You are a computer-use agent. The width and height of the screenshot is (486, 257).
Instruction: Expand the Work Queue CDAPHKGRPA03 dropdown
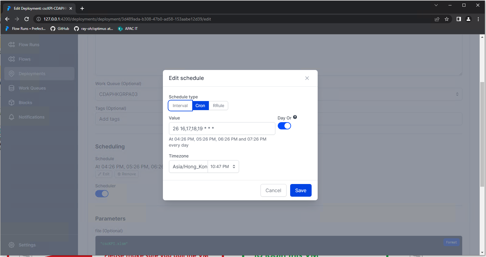click(x=279, y=94)
